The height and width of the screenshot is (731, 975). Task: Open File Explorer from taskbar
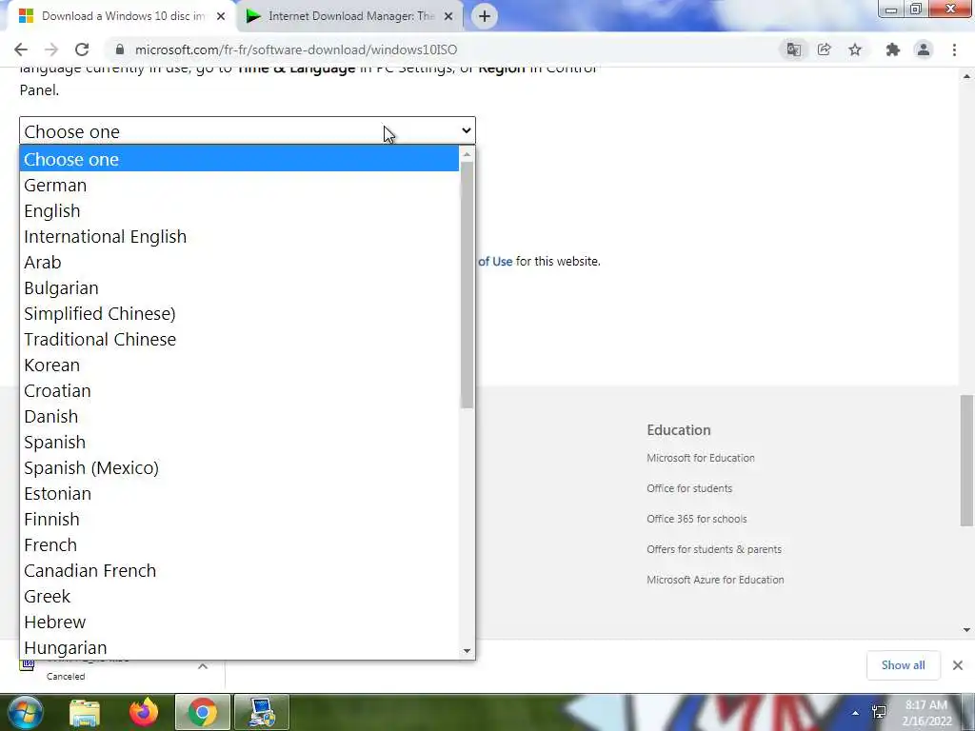click(85, 712)
